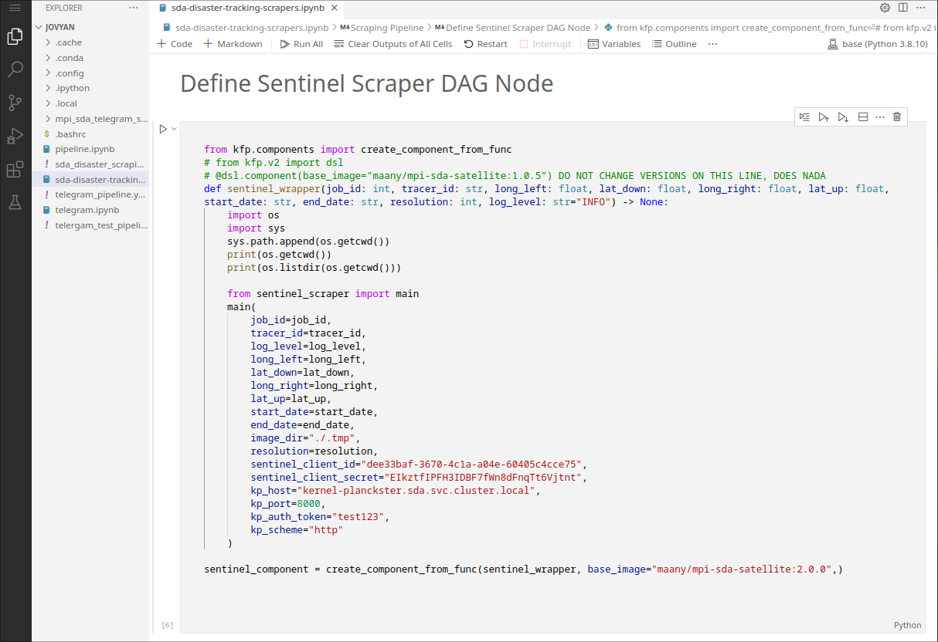This screenshot has width=938, height=642.
Task: Select sda-disaster-trackin... in explorer
Action: [91, 179]
